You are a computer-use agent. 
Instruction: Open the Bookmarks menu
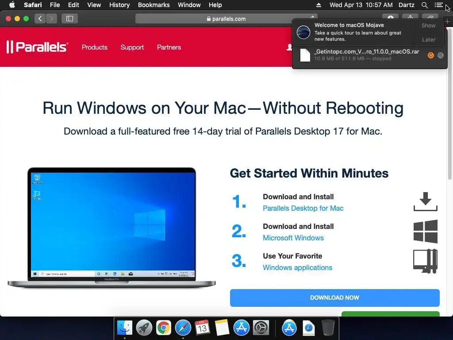point(154,5)
